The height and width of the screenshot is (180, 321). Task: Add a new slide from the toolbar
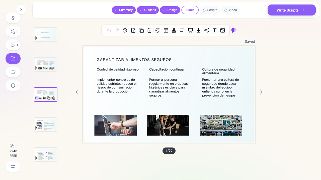[x=133, y=30]
